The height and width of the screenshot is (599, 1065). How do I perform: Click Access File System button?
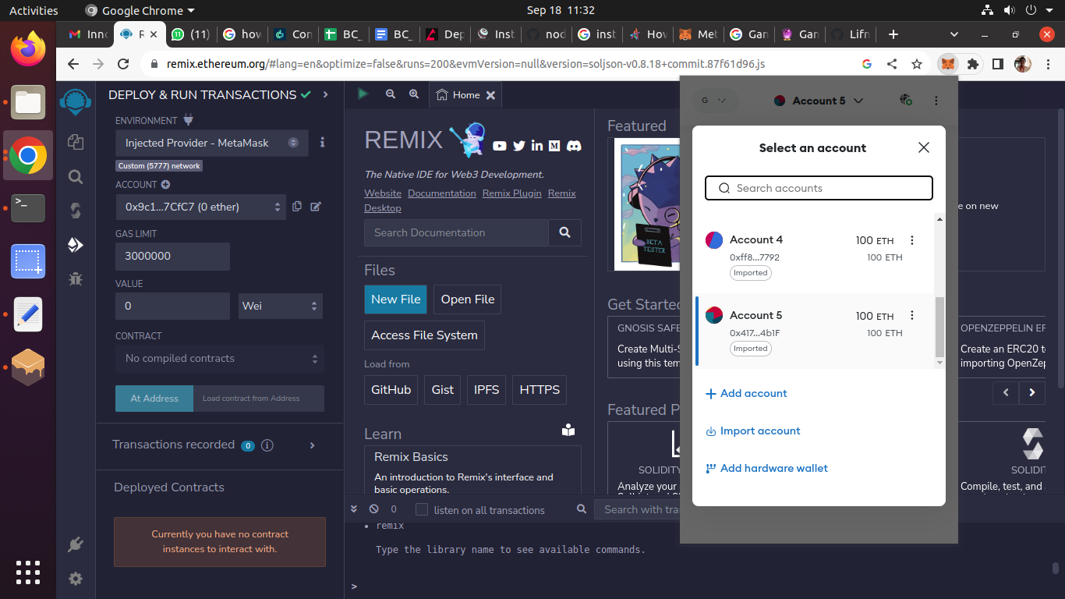(x=424, y=335)
